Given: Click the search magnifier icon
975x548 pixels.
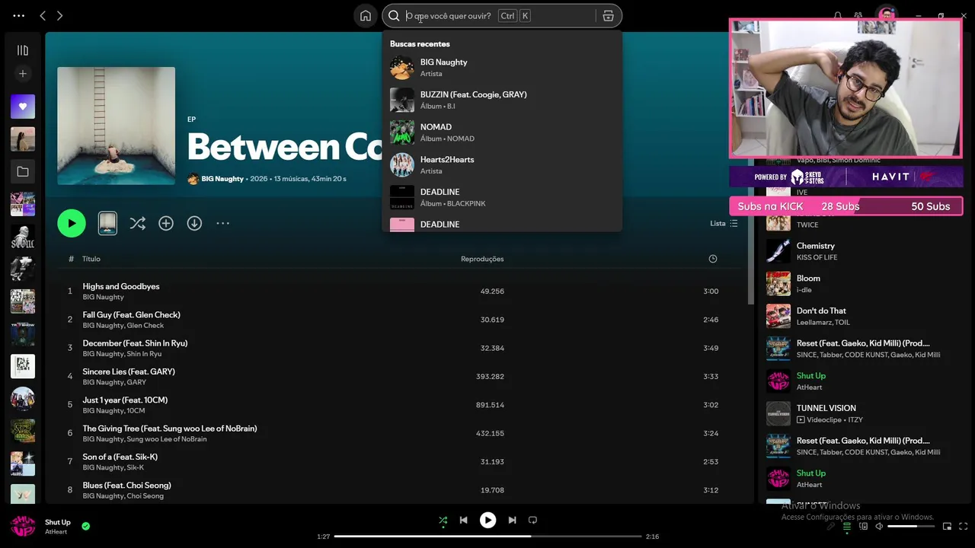Looking at the screenshot, I should pyautogui.click(x=394, y=16).
